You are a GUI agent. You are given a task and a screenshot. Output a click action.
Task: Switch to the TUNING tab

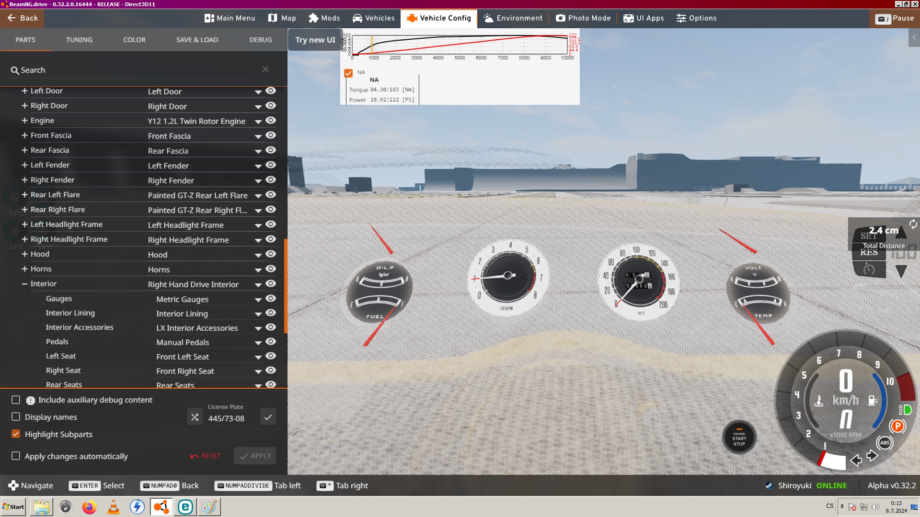[x=79, y=40]
